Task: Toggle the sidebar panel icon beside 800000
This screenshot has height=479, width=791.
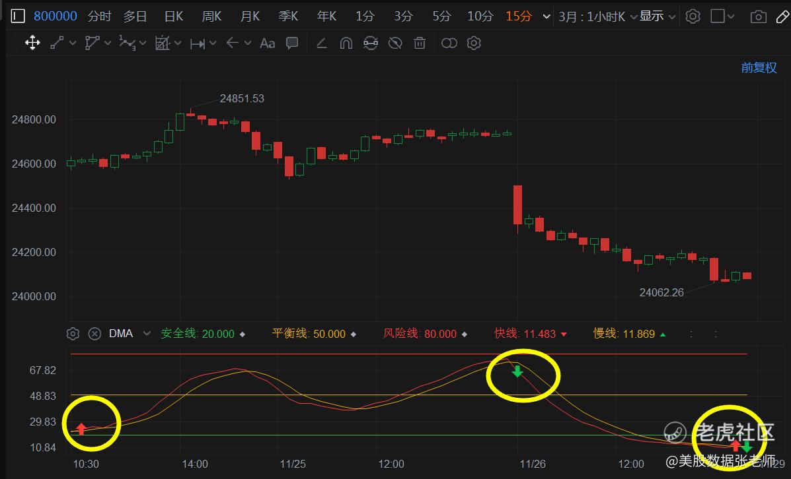Action: 18,16
